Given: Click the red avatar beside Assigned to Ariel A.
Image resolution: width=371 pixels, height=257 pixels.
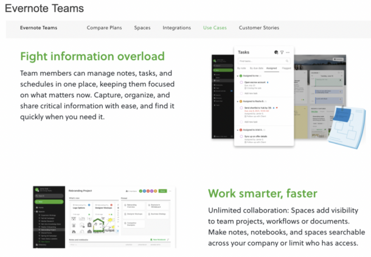Looking at the screenshot, I should [x=241, y=130].
